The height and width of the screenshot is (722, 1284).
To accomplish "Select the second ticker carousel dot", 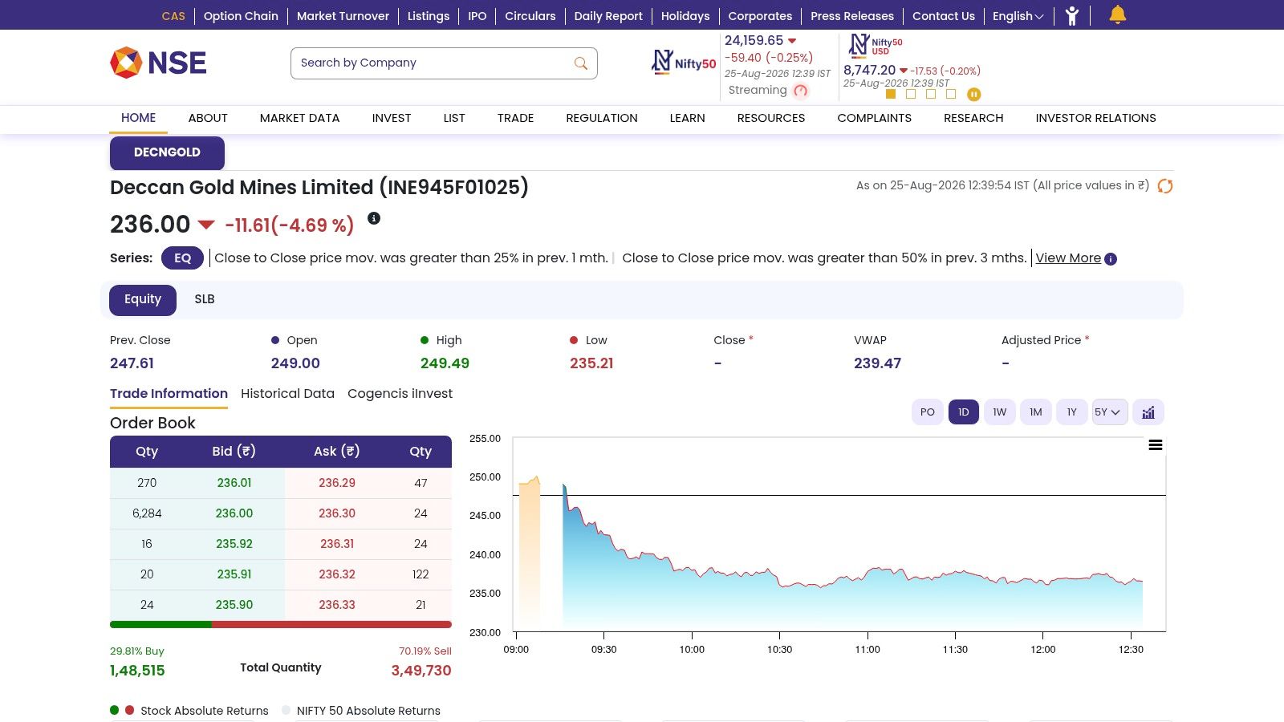I will (911, 94).
